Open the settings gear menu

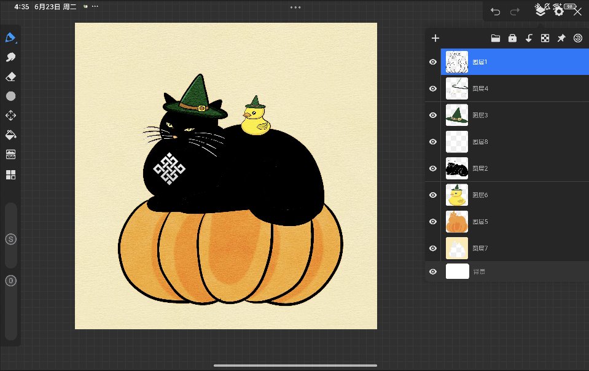tap(559, 11)
